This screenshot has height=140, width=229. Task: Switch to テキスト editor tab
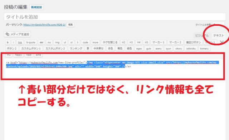219,35
